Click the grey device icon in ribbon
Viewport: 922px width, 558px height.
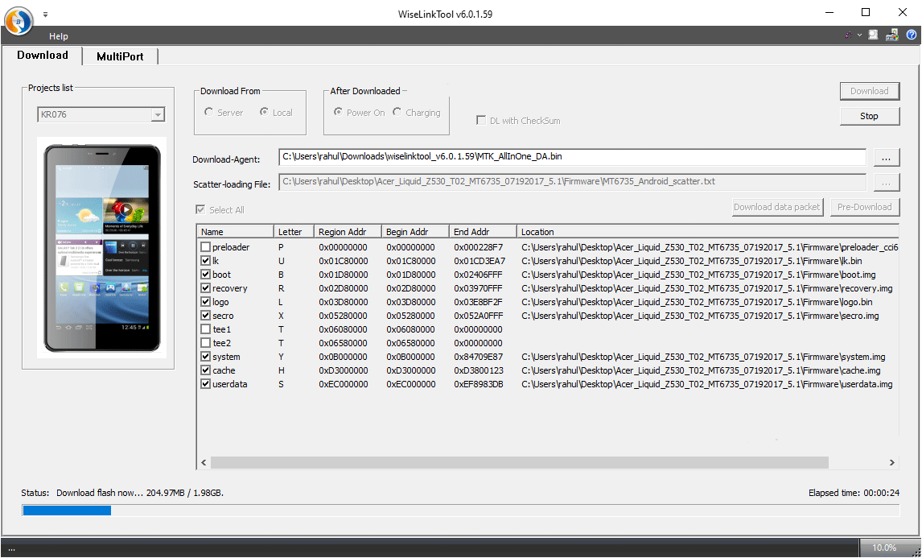coord(873,35)
